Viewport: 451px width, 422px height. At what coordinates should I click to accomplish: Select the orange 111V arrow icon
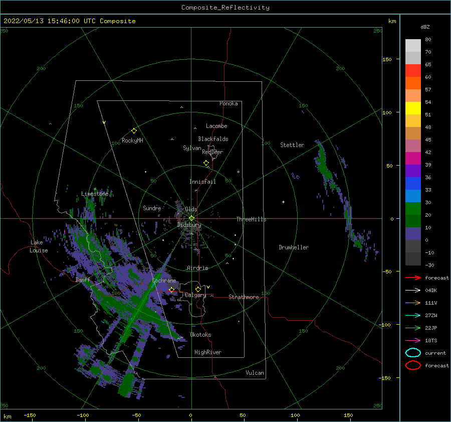pos(413,303)
